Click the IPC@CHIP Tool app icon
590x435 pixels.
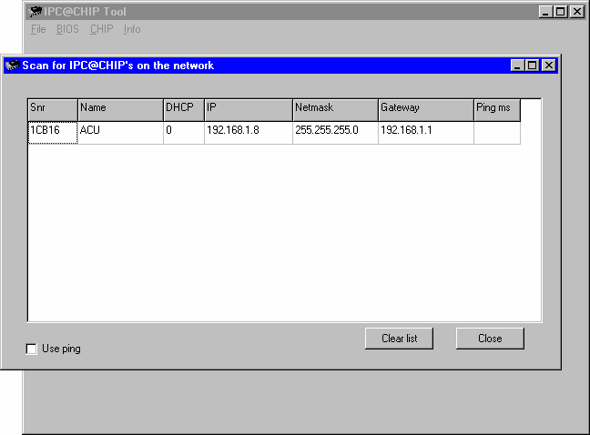pos(36,12)
